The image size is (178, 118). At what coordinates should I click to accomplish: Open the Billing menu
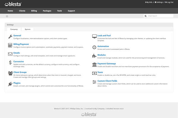tap(34, 11)
